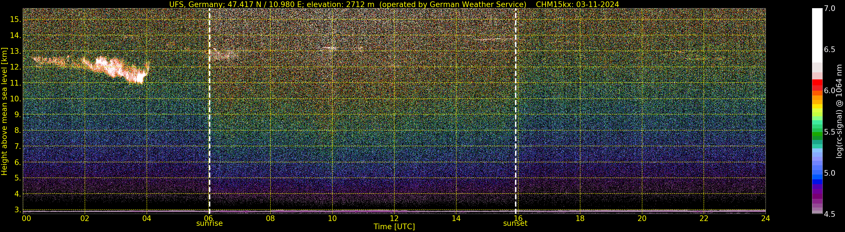Screen dimensions: 845x232
Task: Click the "5.5" colorbar tick label
Action: [x=830, y=132]
